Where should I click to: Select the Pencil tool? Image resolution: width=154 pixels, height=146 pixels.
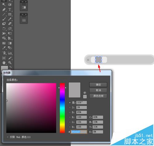pyautogui.click(x=10, y=19)
